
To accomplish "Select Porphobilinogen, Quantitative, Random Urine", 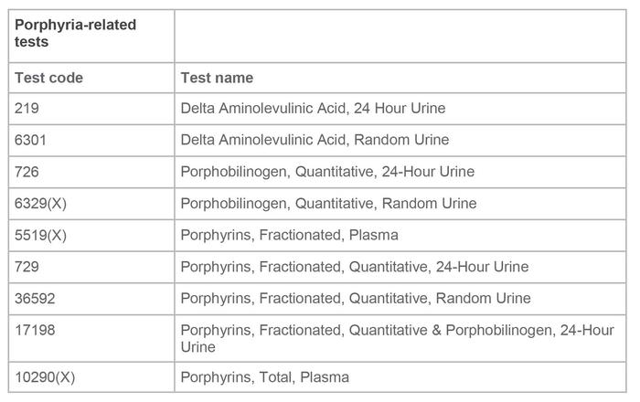I will (x=328, y=204).
